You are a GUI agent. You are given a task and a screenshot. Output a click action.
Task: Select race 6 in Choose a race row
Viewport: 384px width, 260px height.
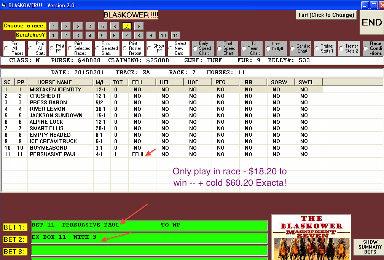[115, 26]
